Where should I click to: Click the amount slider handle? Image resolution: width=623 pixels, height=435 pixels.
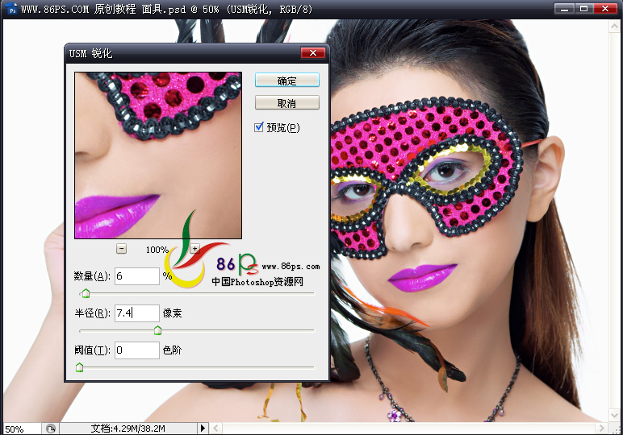(86, 293)
